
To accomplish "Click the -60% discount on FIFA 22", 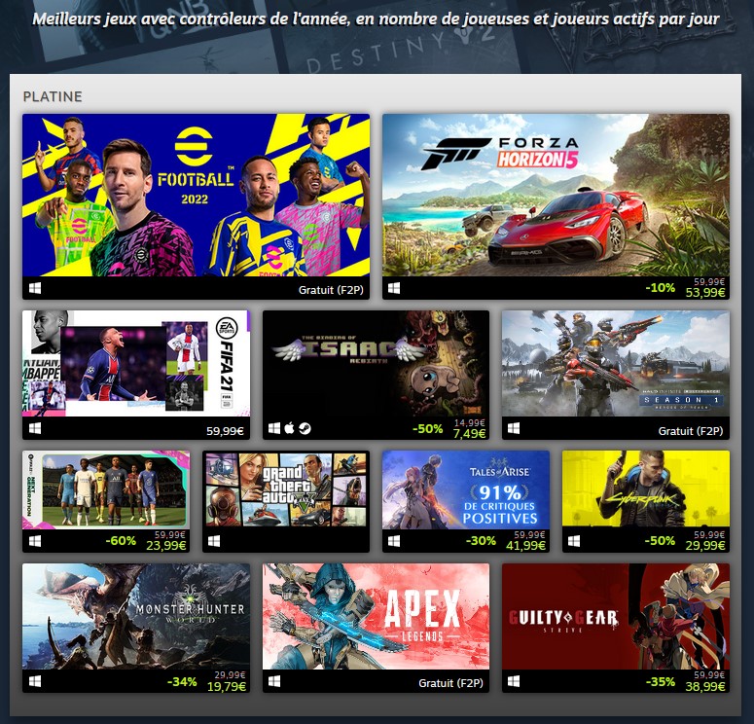I will click(x=121, y=541).
